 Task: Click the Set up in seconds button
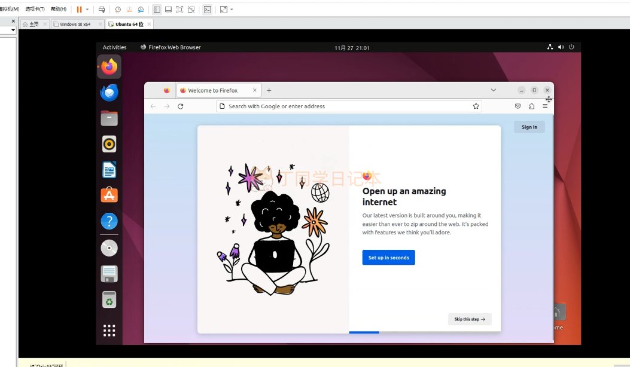(x=388, y=258)
